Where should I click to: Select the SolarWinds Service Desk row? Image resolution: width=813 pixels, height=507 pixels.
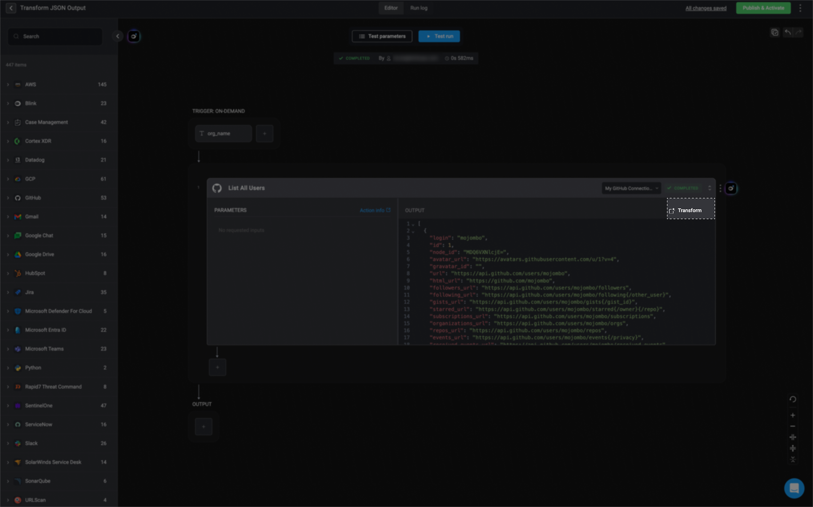(59, 462)
